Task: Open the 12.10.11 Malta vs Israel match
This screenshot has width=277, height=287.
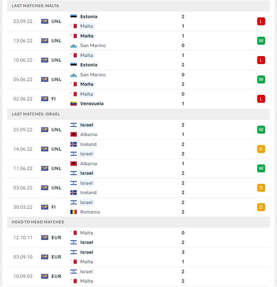Action: (x=138, y=238)
